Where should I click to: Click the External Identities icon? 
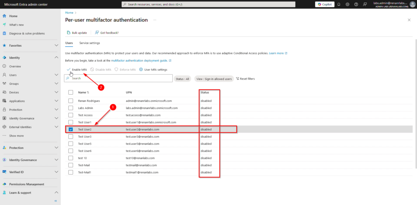tap(4, 127)
